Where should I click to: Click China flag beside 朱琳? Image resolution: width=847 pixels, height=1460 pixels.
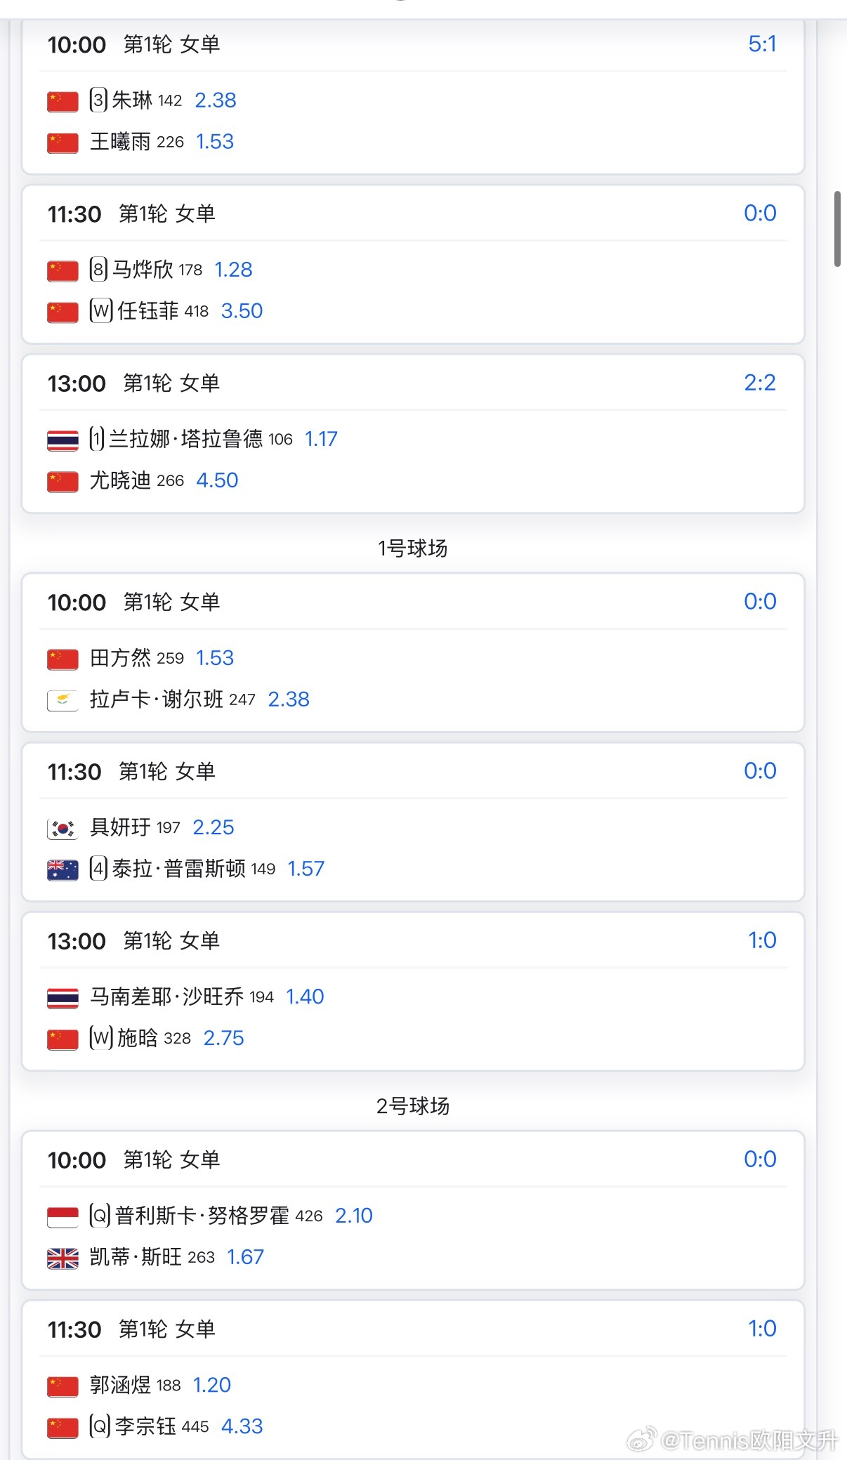click(x=63, y=101)
